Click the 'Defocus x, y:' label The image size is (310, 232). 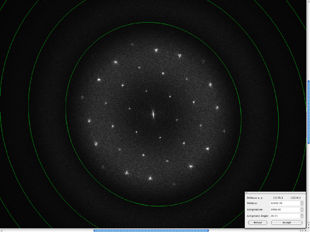[x=255, y=198]
